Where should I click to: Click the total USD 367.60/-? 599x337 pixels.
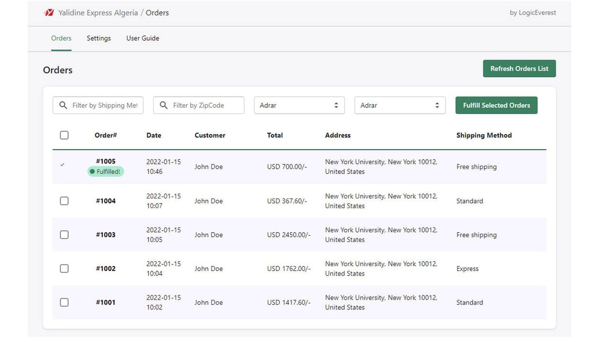(287, 201)
